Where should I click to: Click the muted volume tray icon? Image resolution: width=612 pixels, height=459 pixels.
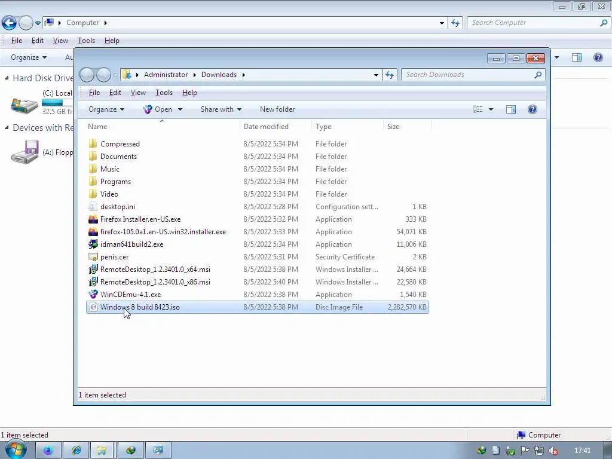pyautogui.click(x=553, y=451)
